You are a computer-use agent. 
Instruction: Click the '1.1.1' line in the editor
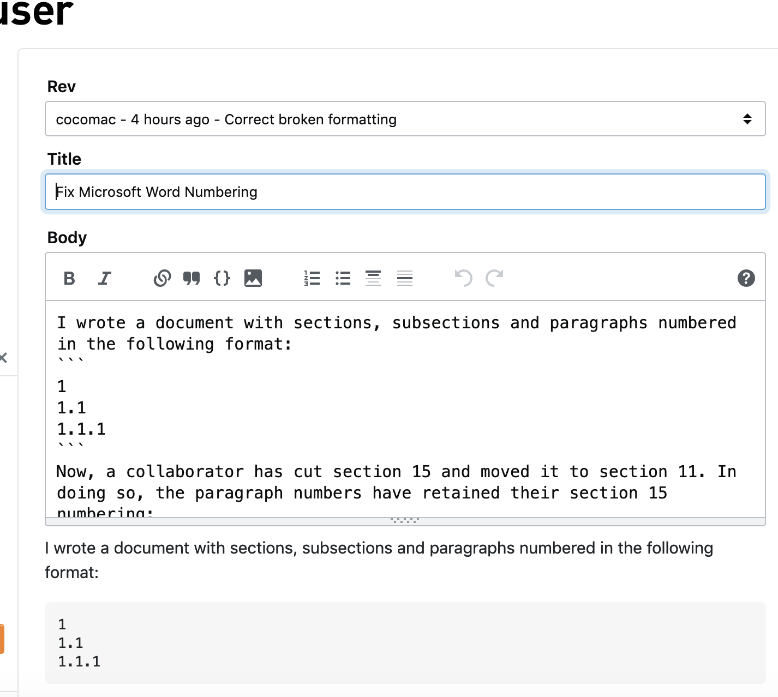coord(81,429)
